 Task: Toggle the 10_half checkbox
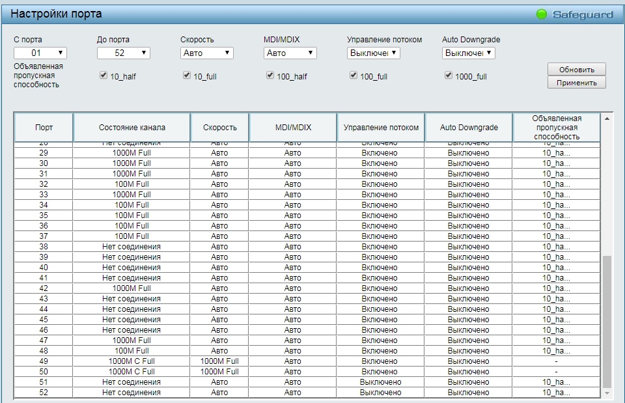click(103, 76)
